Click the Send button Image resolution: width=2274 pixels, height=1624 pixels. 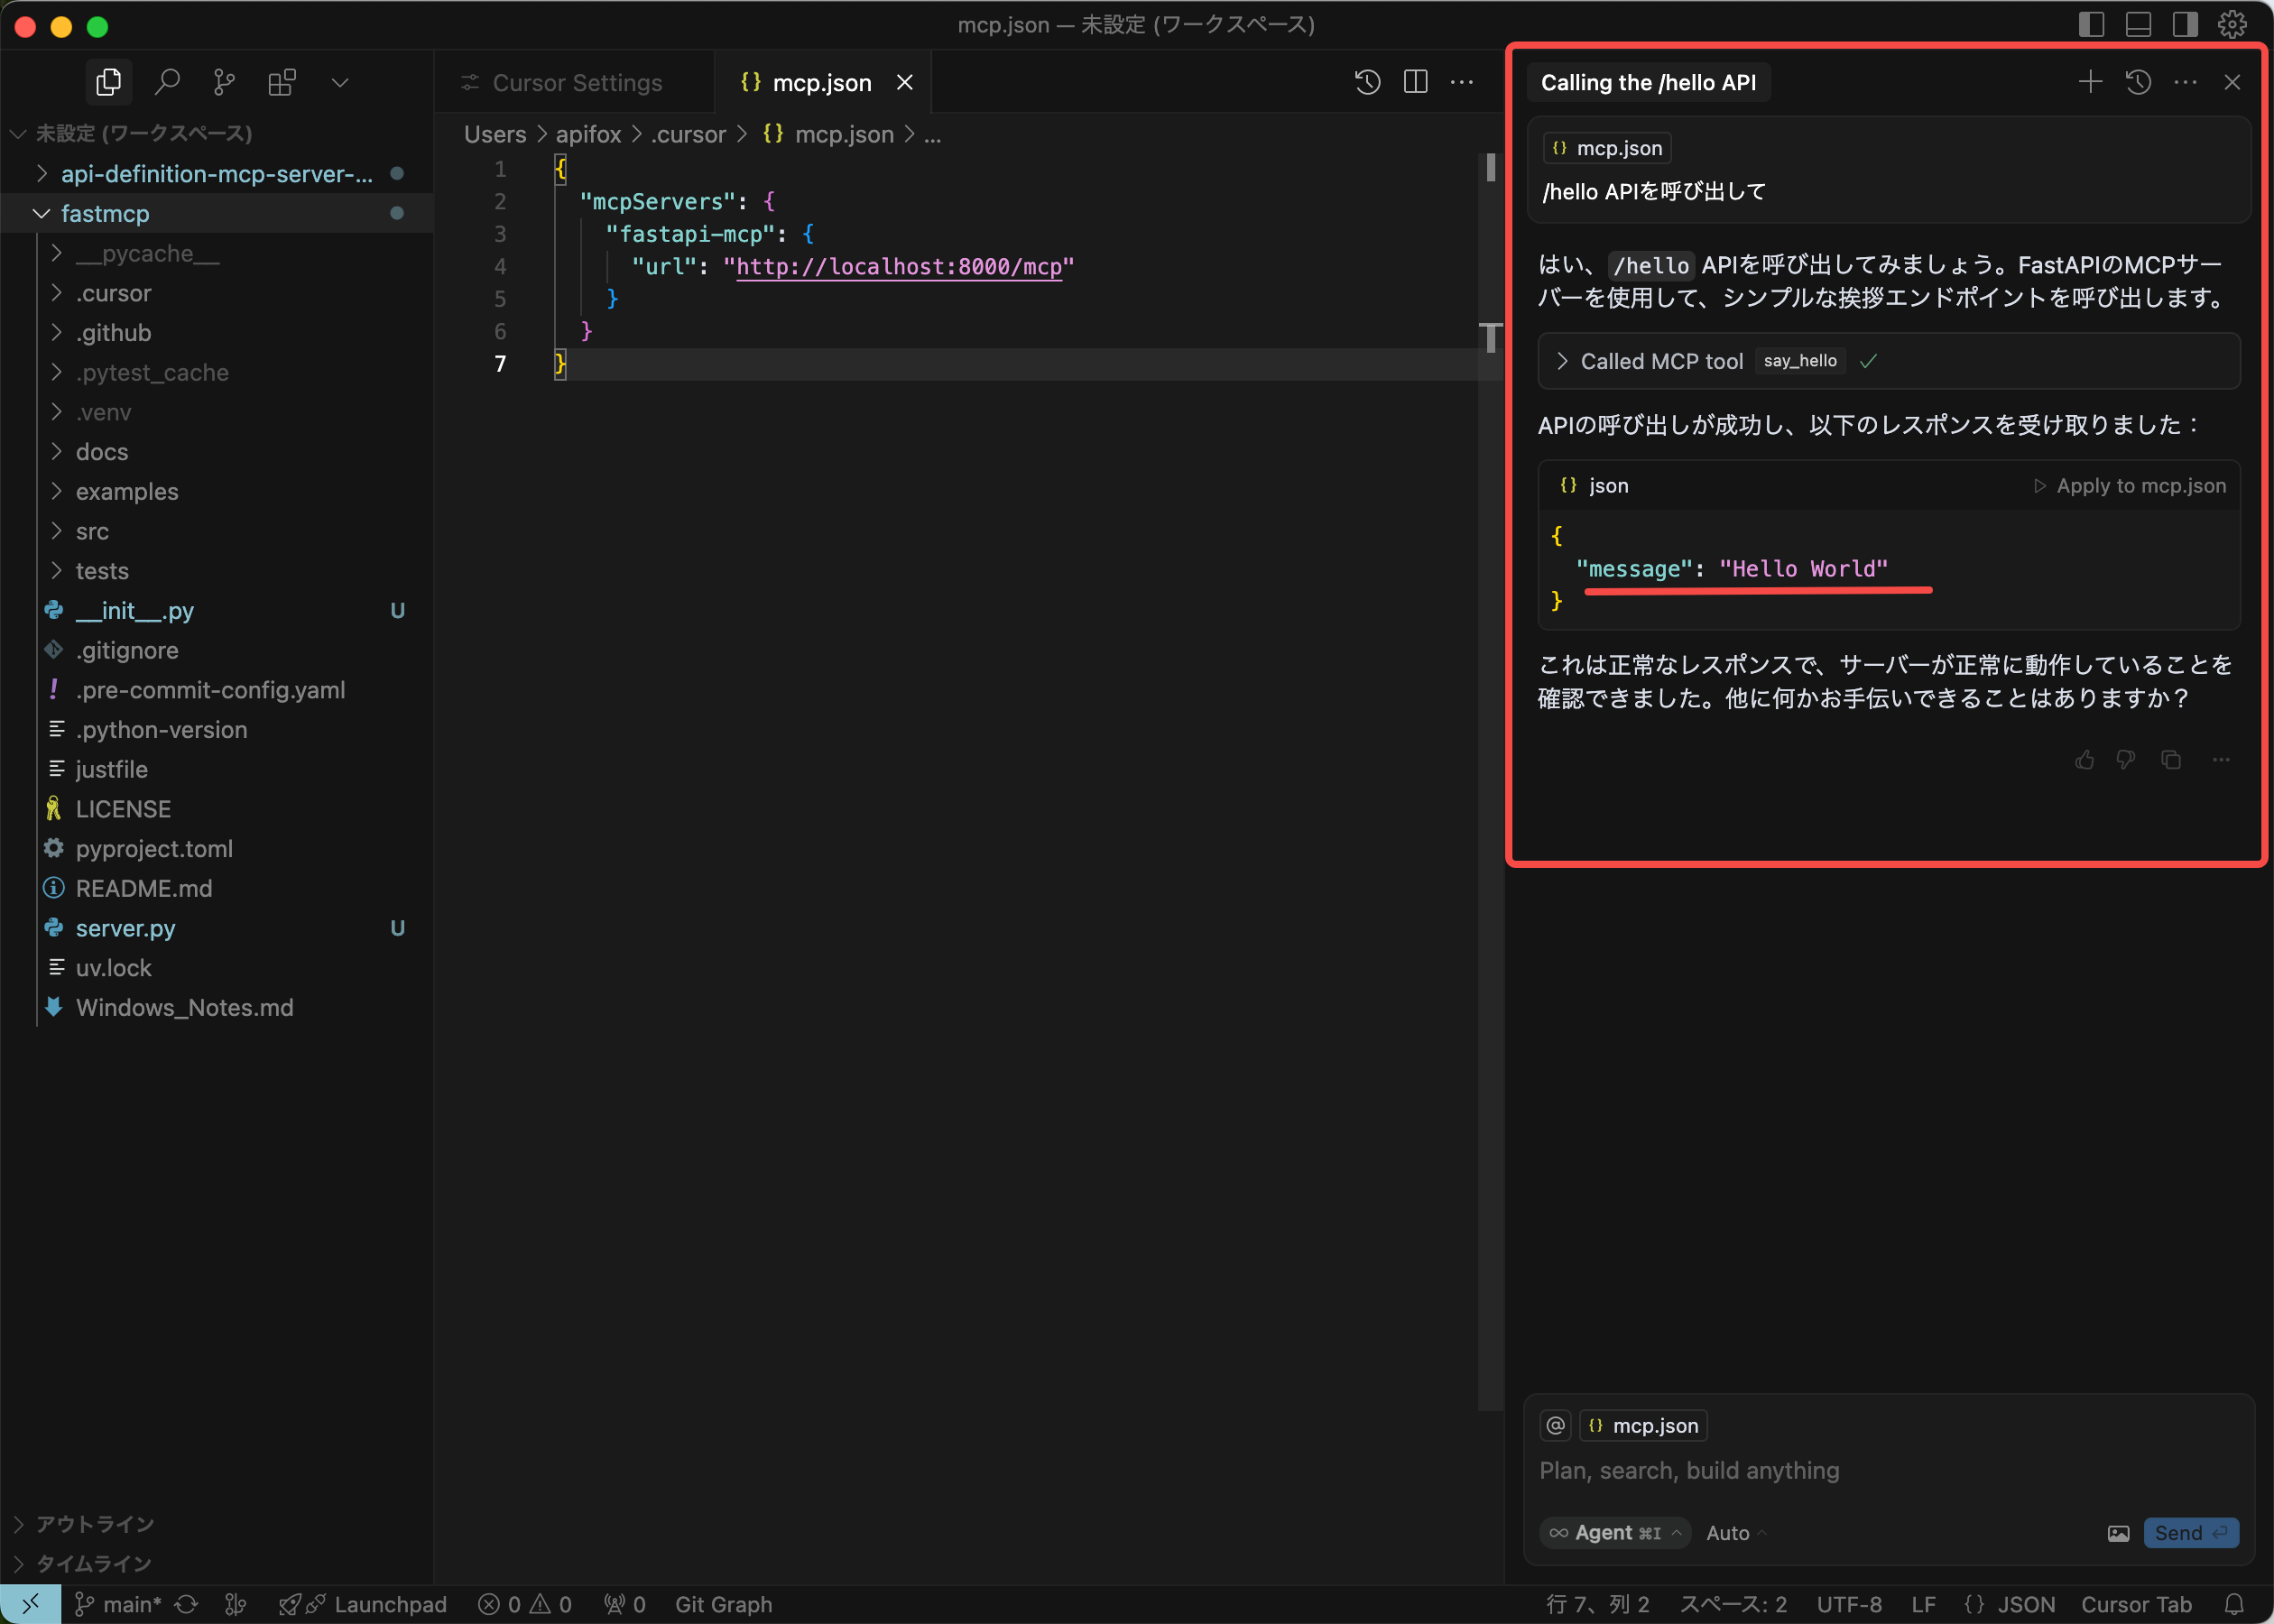(x=2189, y=1533)
